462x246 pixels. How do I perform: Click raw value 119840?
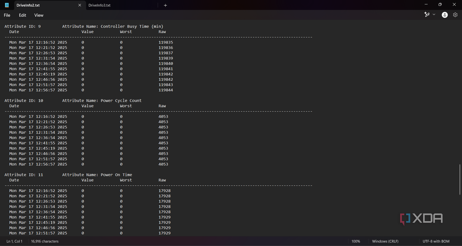point(166,64)
